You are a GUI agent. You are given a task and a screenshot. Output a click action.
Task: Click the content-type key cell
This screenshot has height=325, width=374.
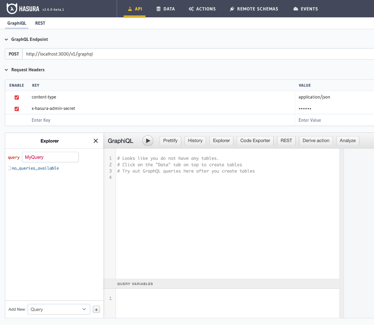44,97
